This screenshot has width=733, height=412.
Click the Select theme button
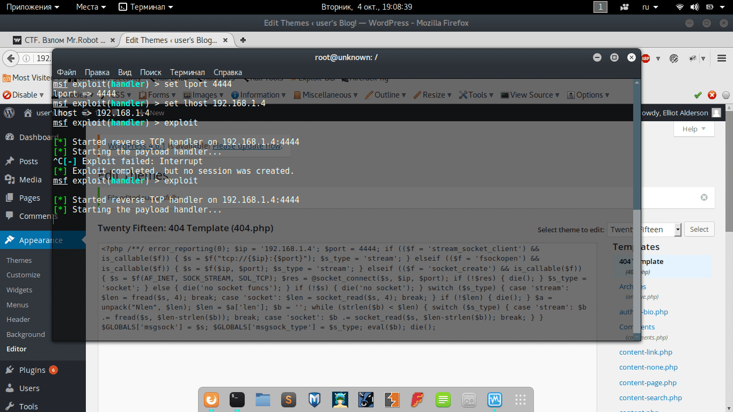pos(699,229)
